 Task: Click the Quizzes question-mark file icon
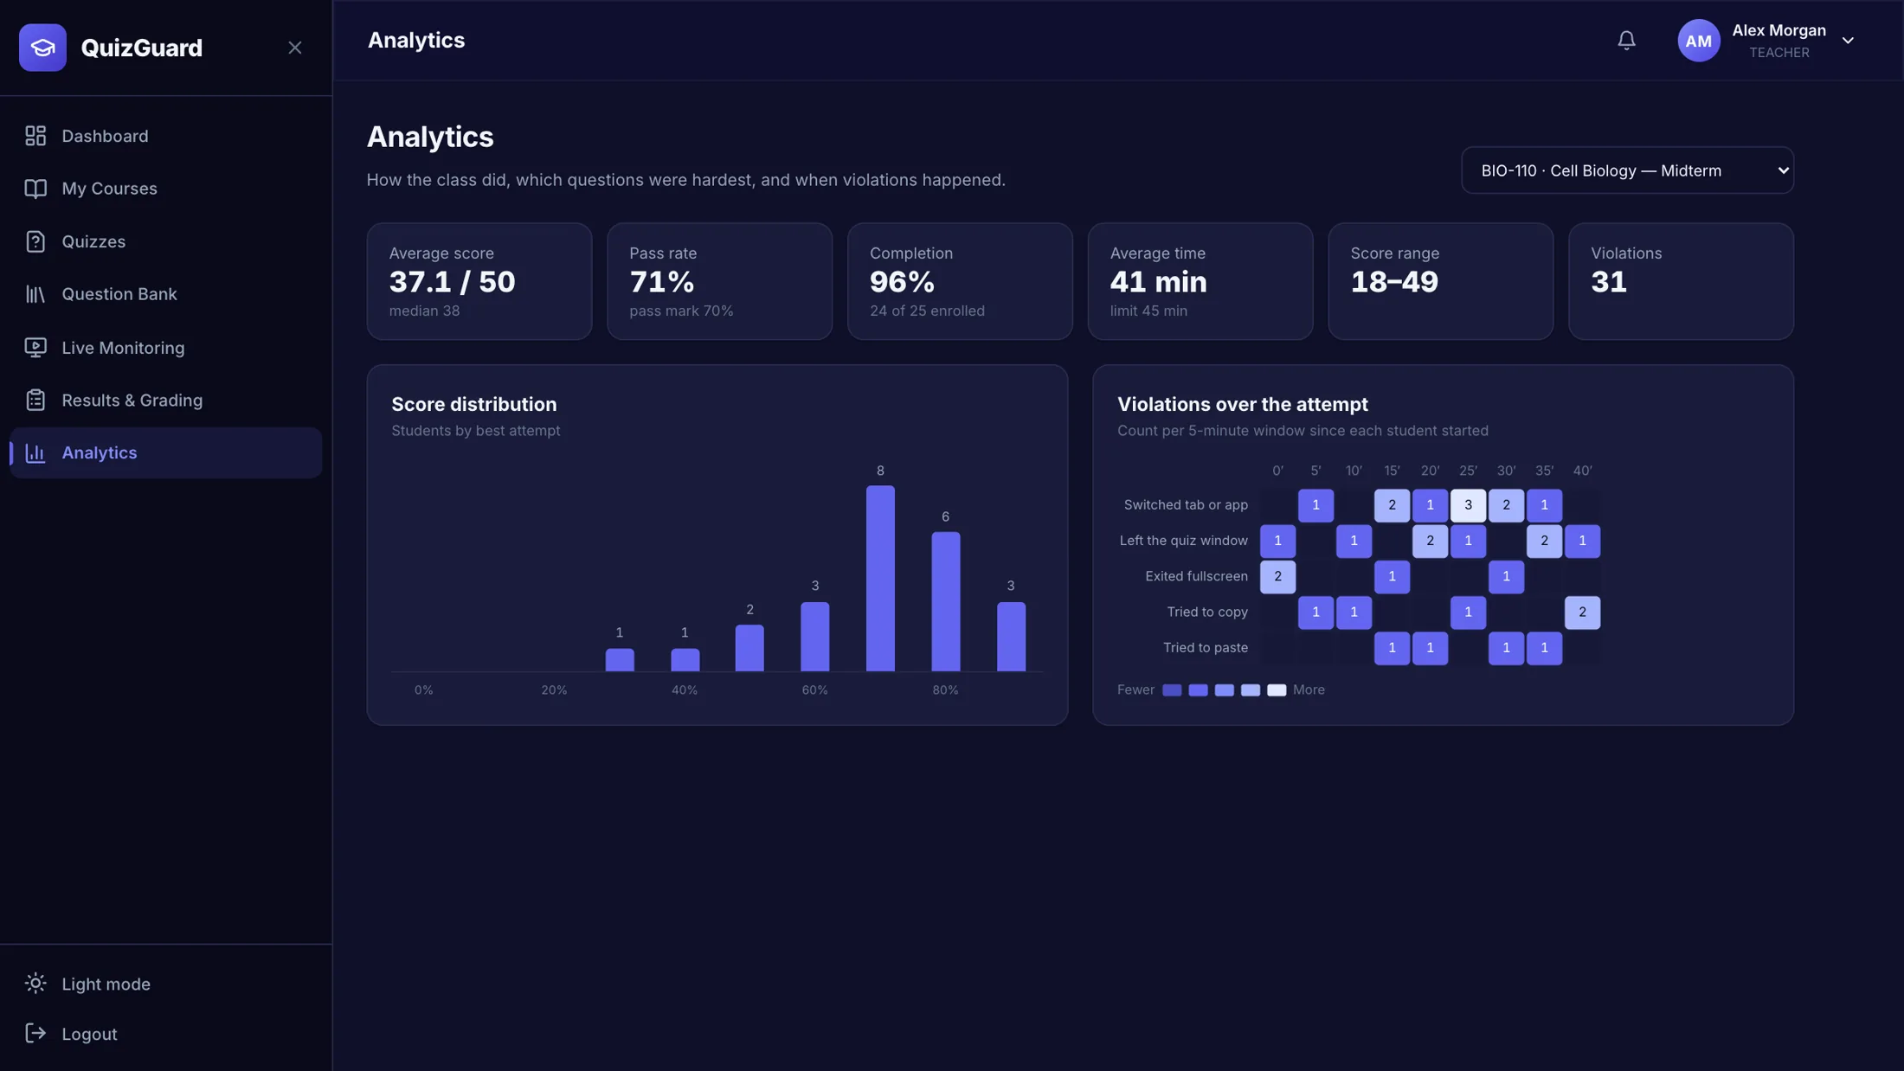pyautogui.click(x=35, y=241)
